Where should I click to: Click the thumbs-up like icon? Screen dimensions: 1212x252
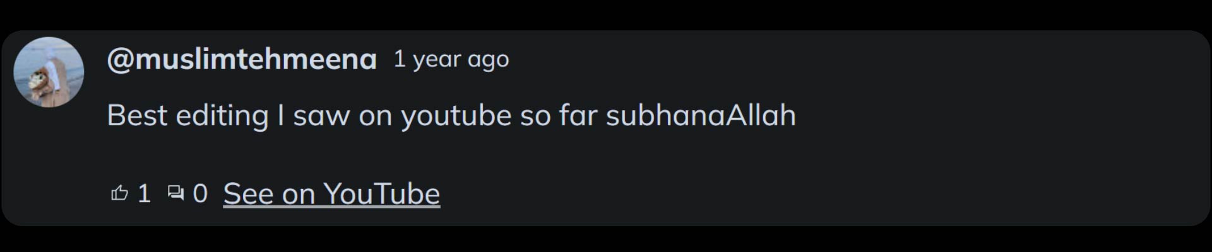(119, 193)
